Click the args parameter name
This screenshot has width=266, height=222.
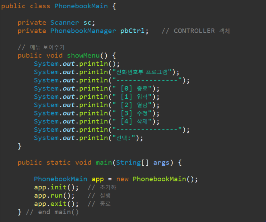pos(161,163)
